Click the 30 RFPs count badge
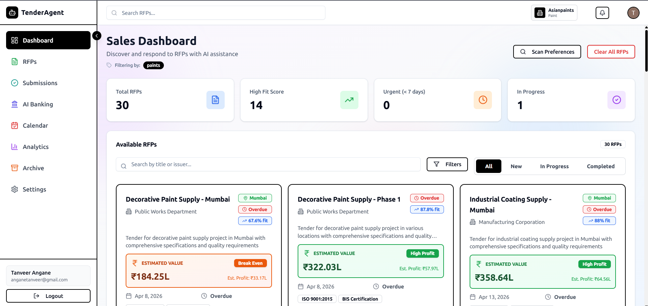648x306 pixels. point(613,144)
